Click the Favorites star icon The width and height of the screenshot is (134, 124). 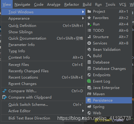point(89,18)
